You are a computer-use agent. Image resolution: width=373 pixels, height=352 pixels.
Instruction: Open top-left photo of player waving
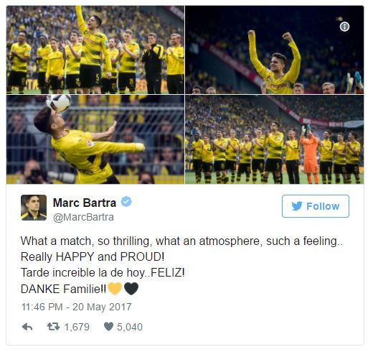click(95, 50)
